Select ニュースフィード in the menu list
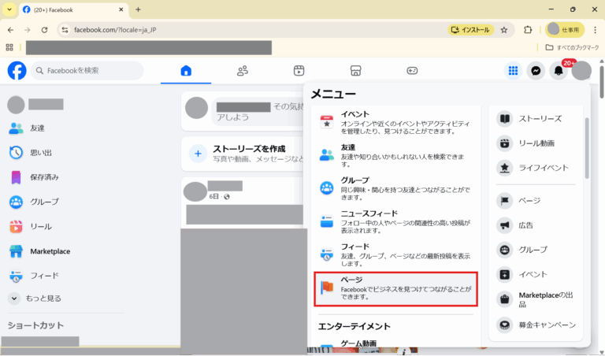This screenshot has width=605, height=356. click(x=396, y=222)
